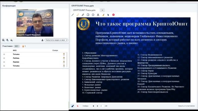Select the rectangle shape tool
The height and width of the screenshot is (111, 198).
pos(88,15)
